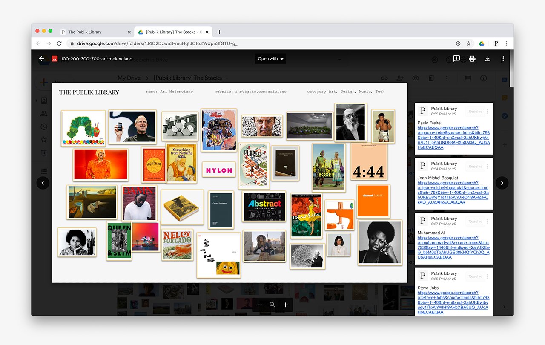Open options for Jean-Michel Basquiat comment
This screenshot has height=345, width=545.
(488, 167)
